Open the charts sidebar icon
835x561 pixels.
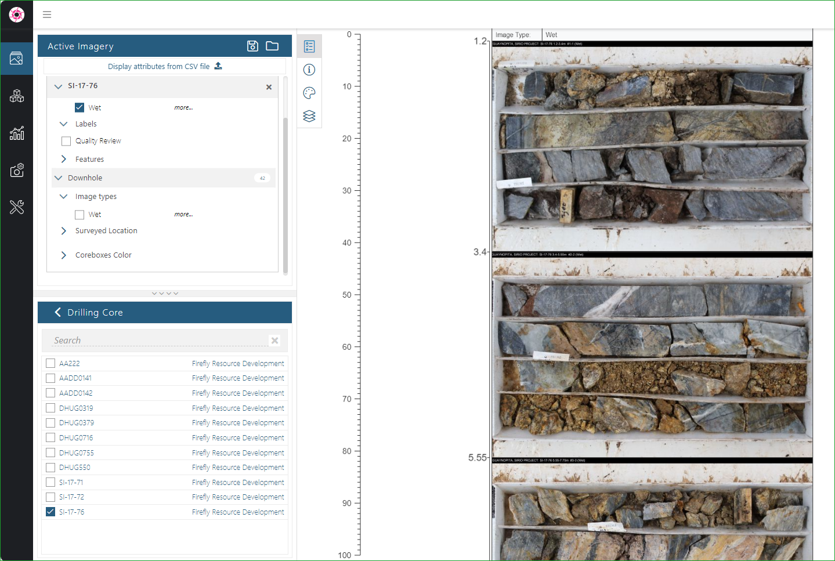point(16,133)
